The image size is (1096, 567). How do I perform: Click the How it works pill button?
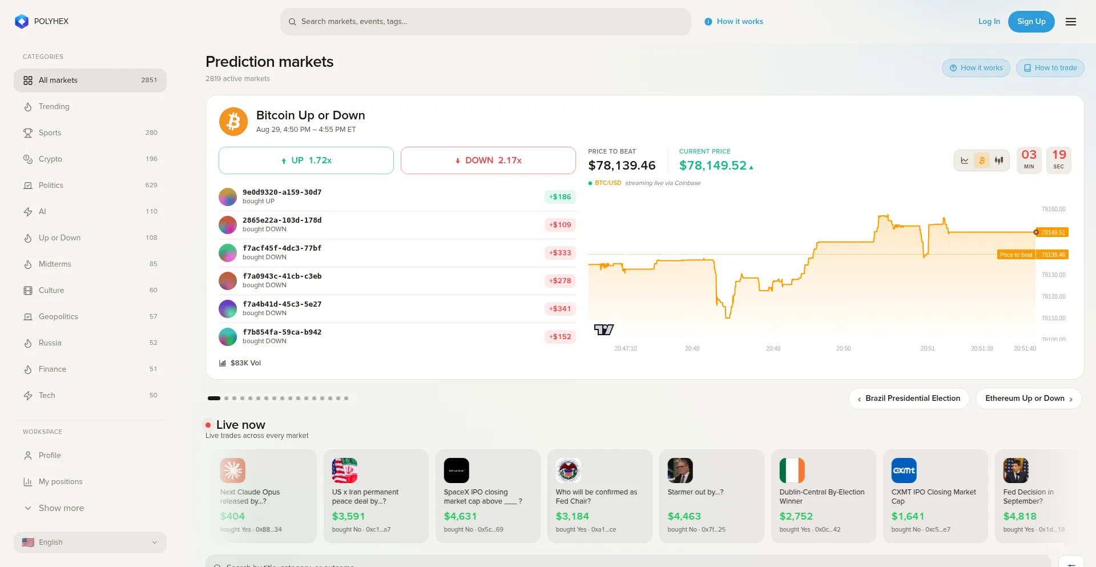pos(976,68)
